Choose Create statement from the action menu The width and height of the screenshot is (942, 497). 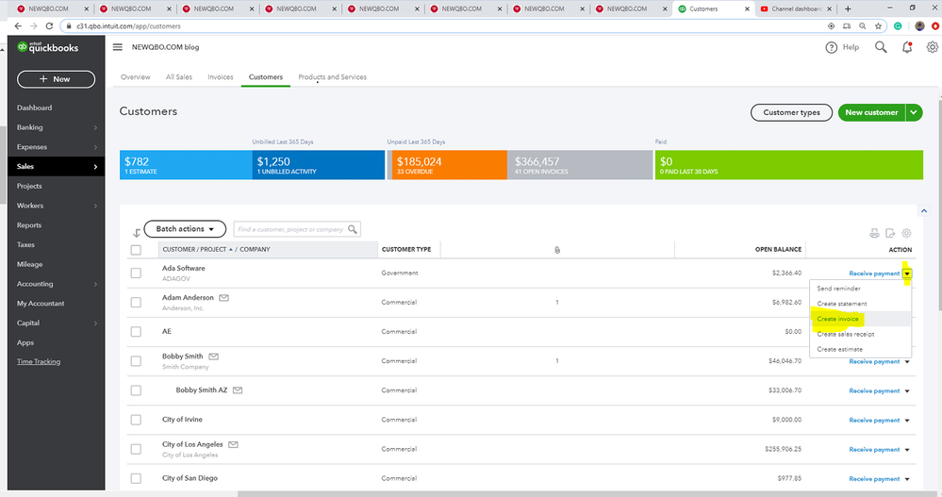click(842, 304)
